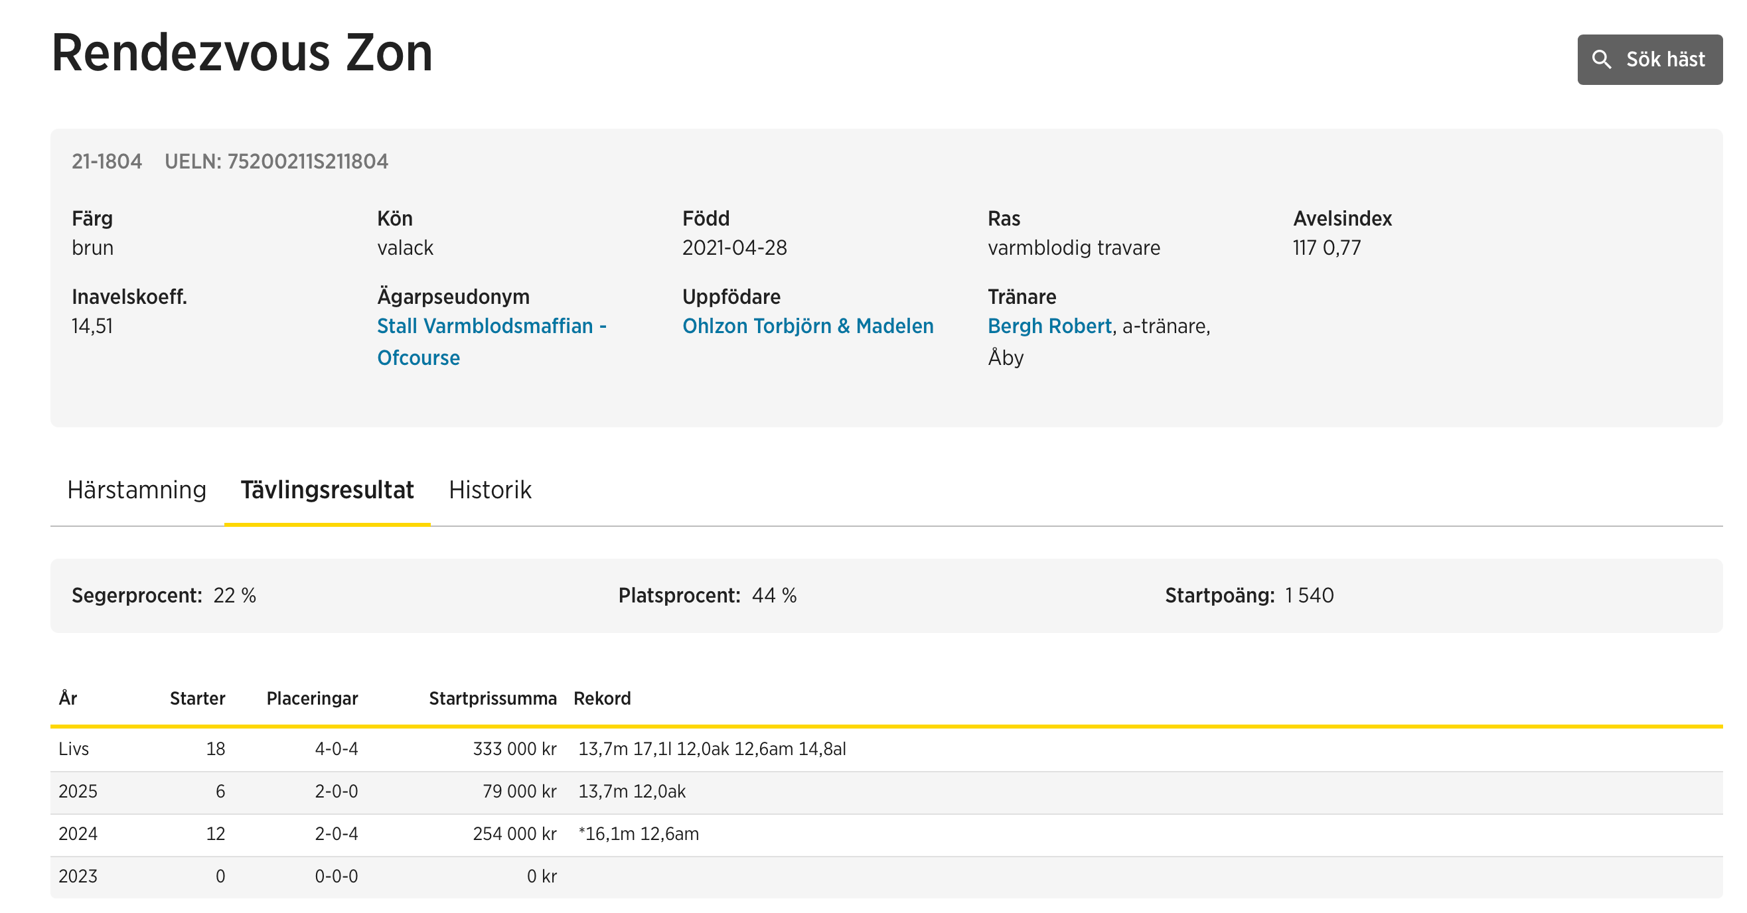Click the 2024 year row label
This screenshot has height=913, width=1747.
point(78,833)
